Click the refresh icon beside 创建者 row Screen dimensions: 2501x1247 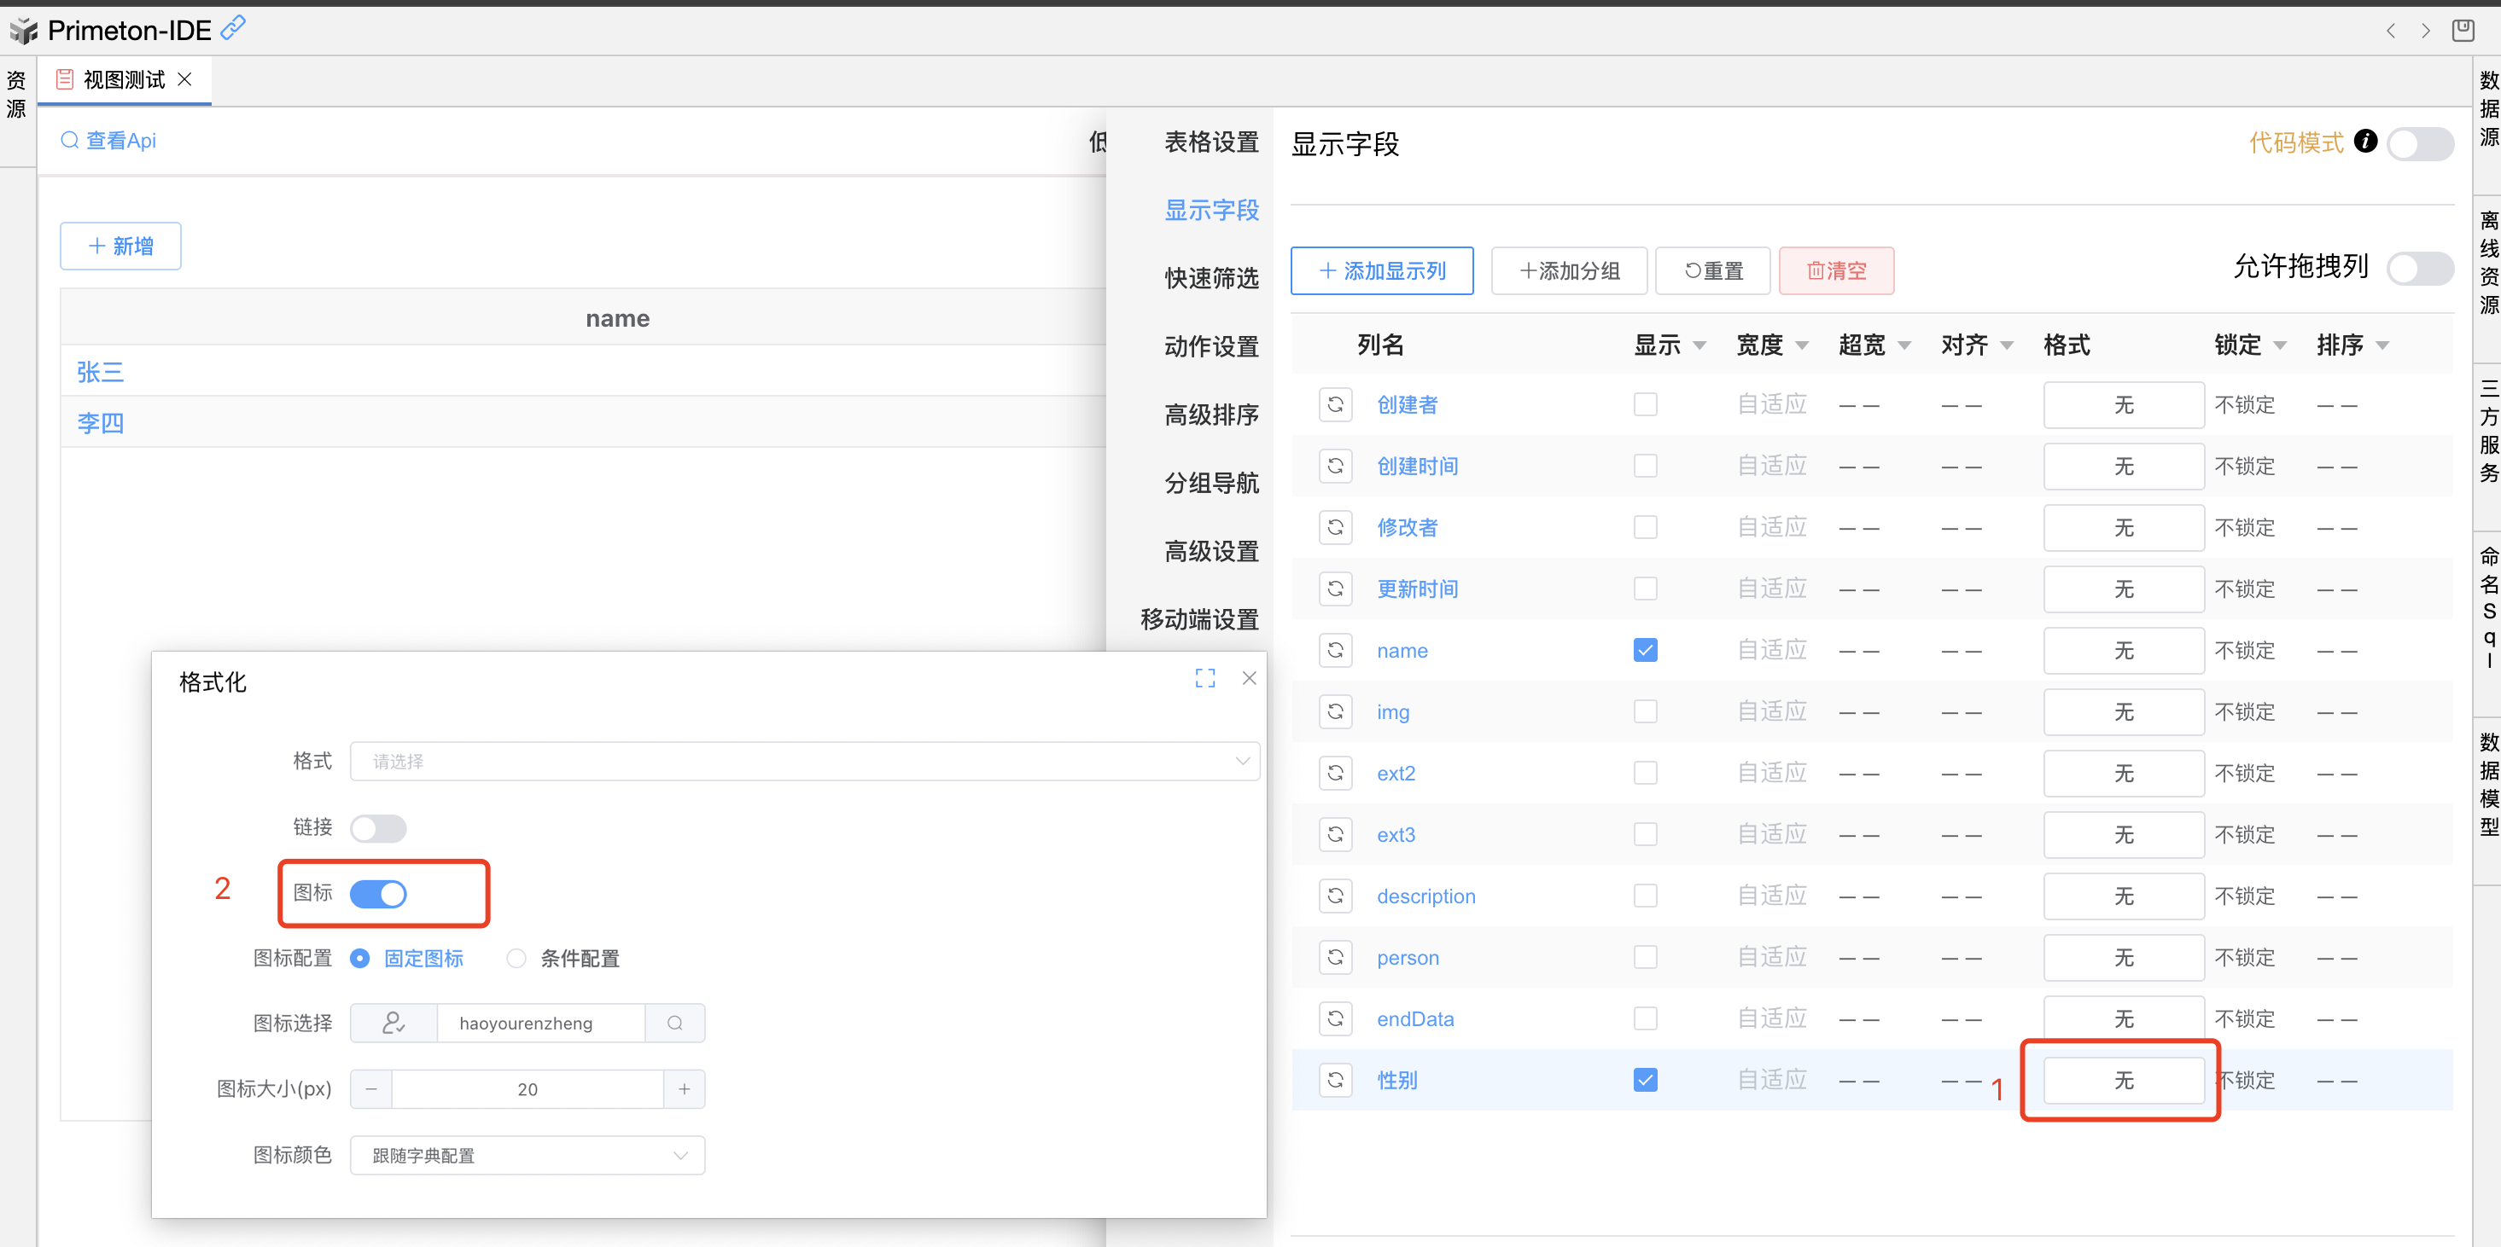[x=1335, y=404]
